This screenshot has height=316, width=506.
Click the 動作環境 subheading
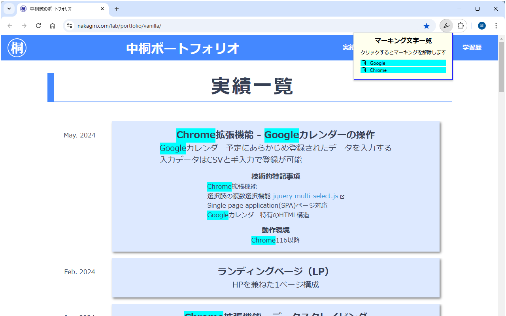pyautogui.click(x=276, y=230)
